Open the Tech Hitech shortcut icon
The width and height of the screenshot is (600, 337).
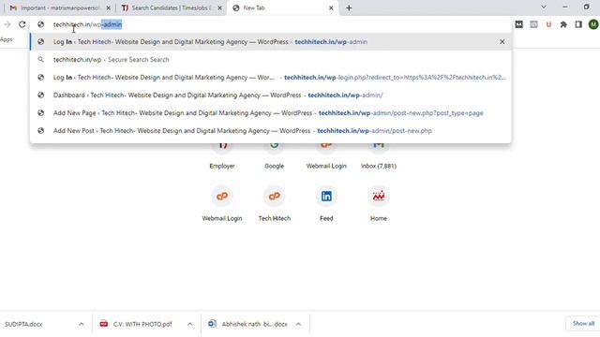pos(274,197)
